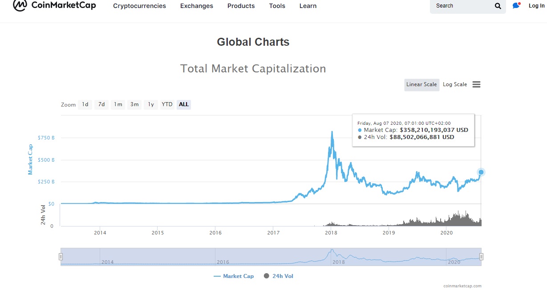Open the Cryptocurrencies menu

pos(139,6)
